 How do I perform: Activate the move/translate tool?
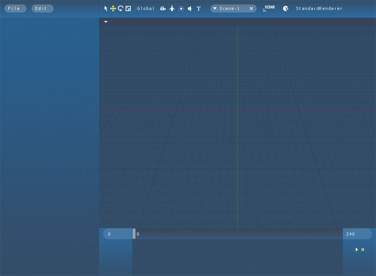(113, 9)
